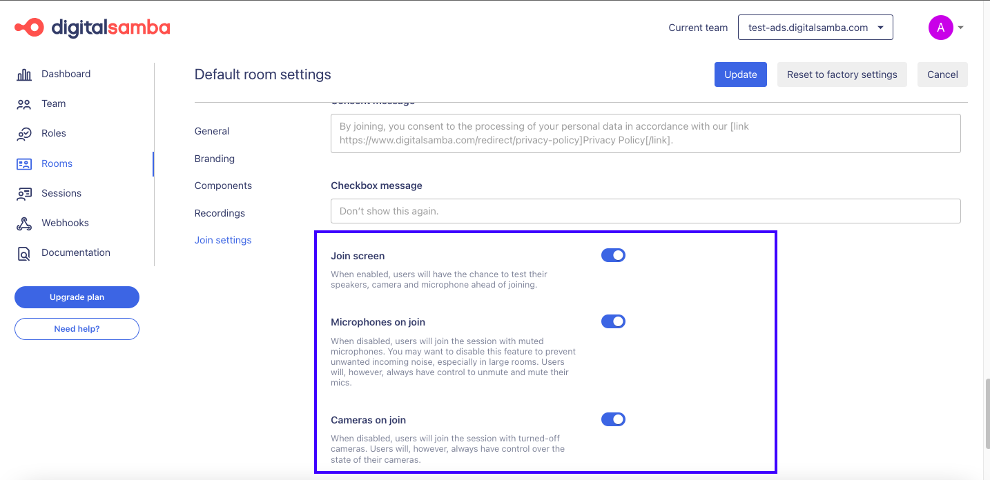The width and height of the screenshot is (990, 480).
Task: Click the Dashboard bar chart icon
Action: (24, 74)
